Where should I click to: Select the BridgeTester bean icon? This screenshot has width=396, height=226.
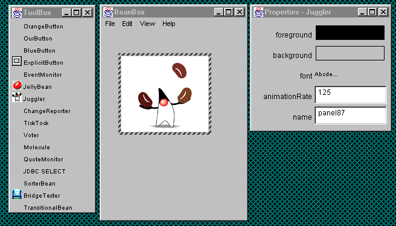pos(17,195)
